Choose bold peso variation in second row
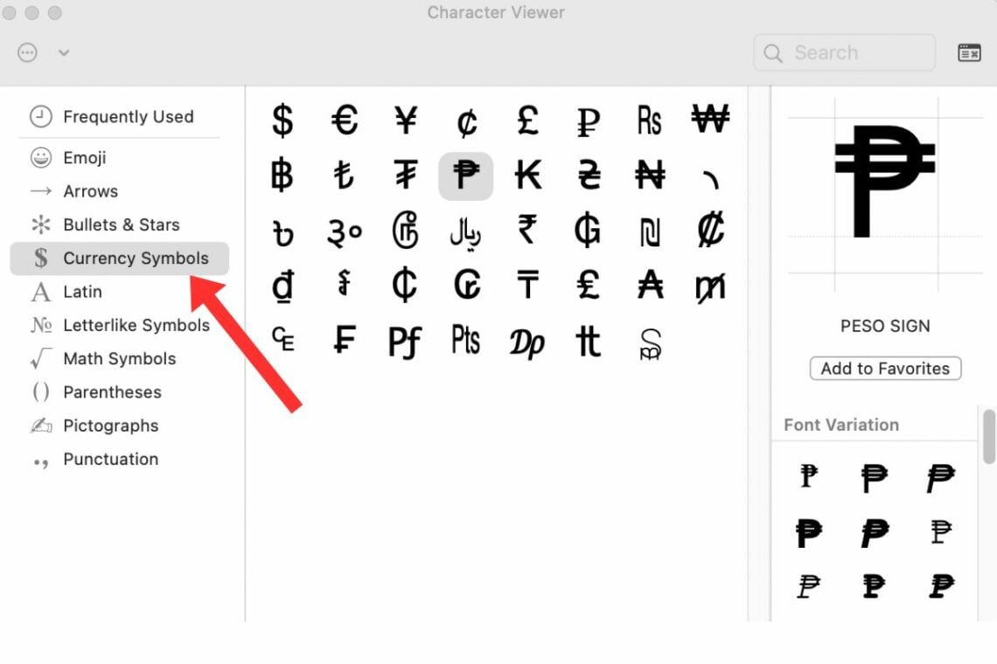 (808, 532)
